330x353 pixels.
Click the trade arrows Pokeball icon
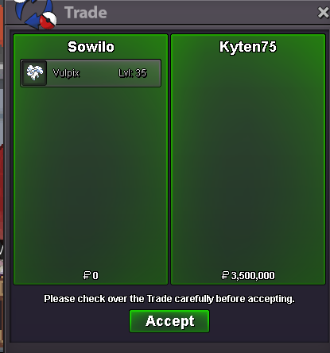36,14
